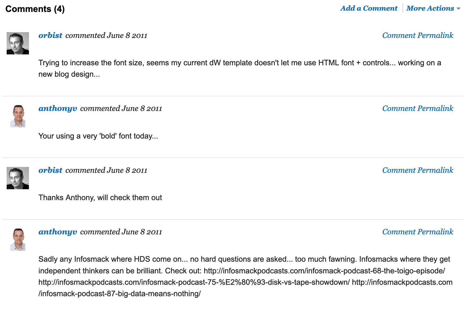Click anthonyv's avatar on the last comment

tap(18, 240)
